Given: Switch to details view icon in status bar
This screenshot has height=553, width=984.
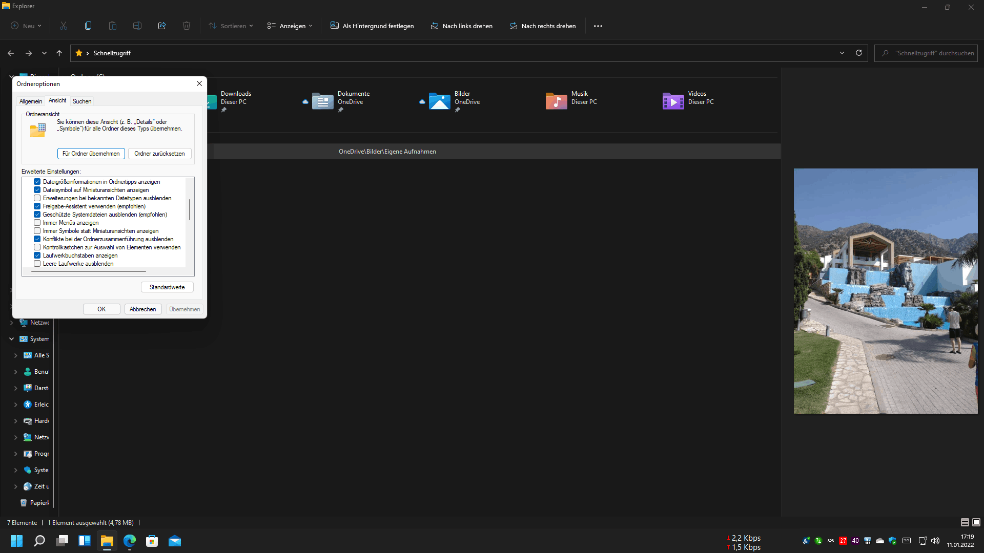Looking at the screenshot, I should [x=965, y=522].
